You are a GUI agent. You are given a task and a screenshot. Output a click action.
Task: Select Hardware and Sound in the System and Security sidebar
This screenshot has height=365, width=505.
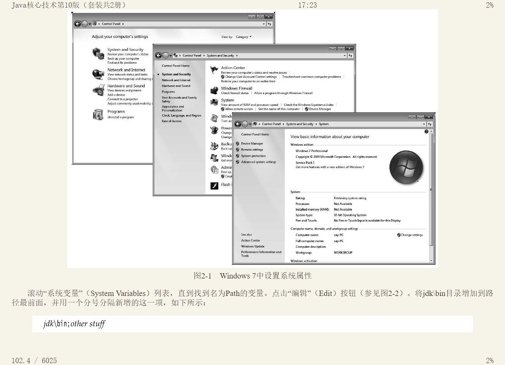176,86
